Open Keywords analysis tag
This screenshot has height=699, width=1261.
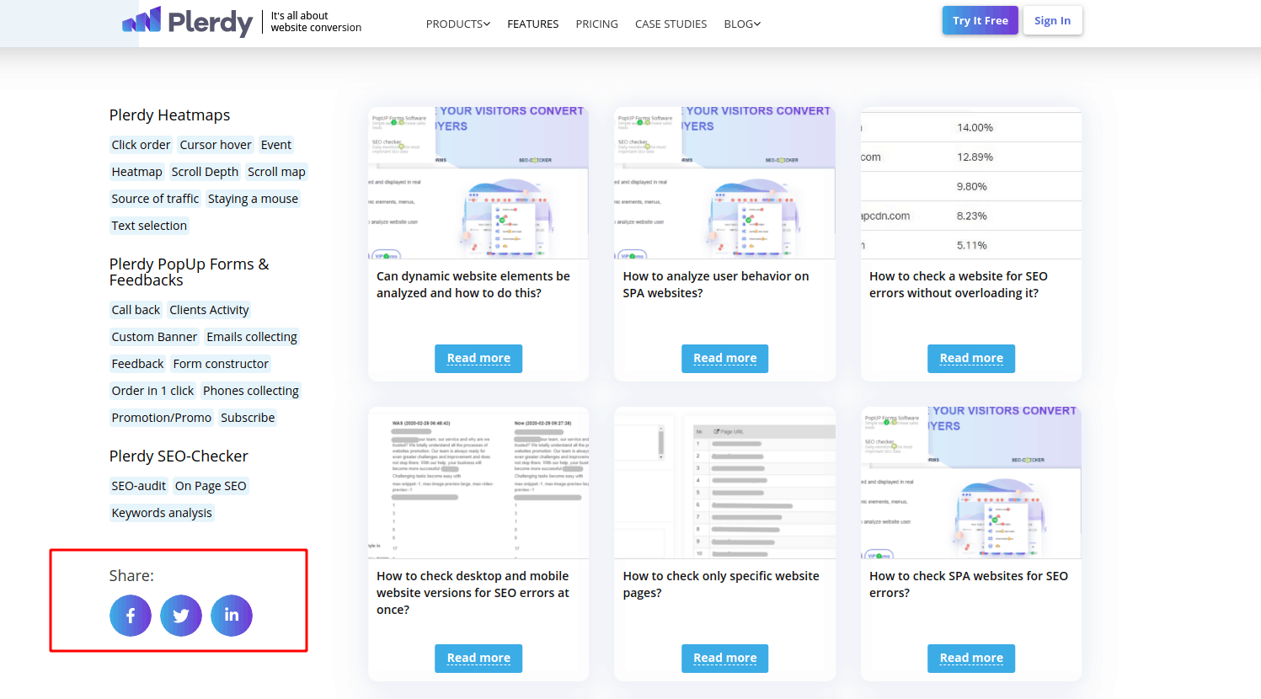click(162, 513)
